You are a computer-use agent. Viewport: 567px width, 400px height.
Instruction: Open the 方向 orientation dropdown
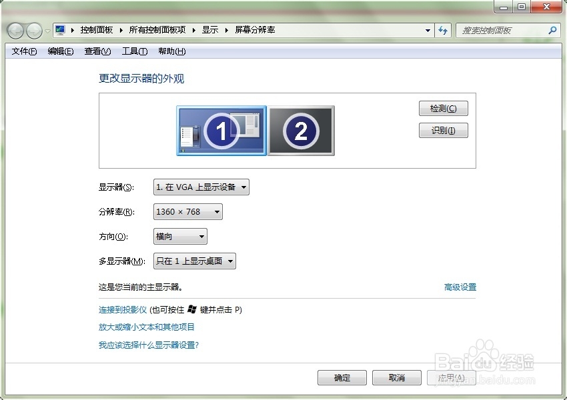(x=200, y=236)
